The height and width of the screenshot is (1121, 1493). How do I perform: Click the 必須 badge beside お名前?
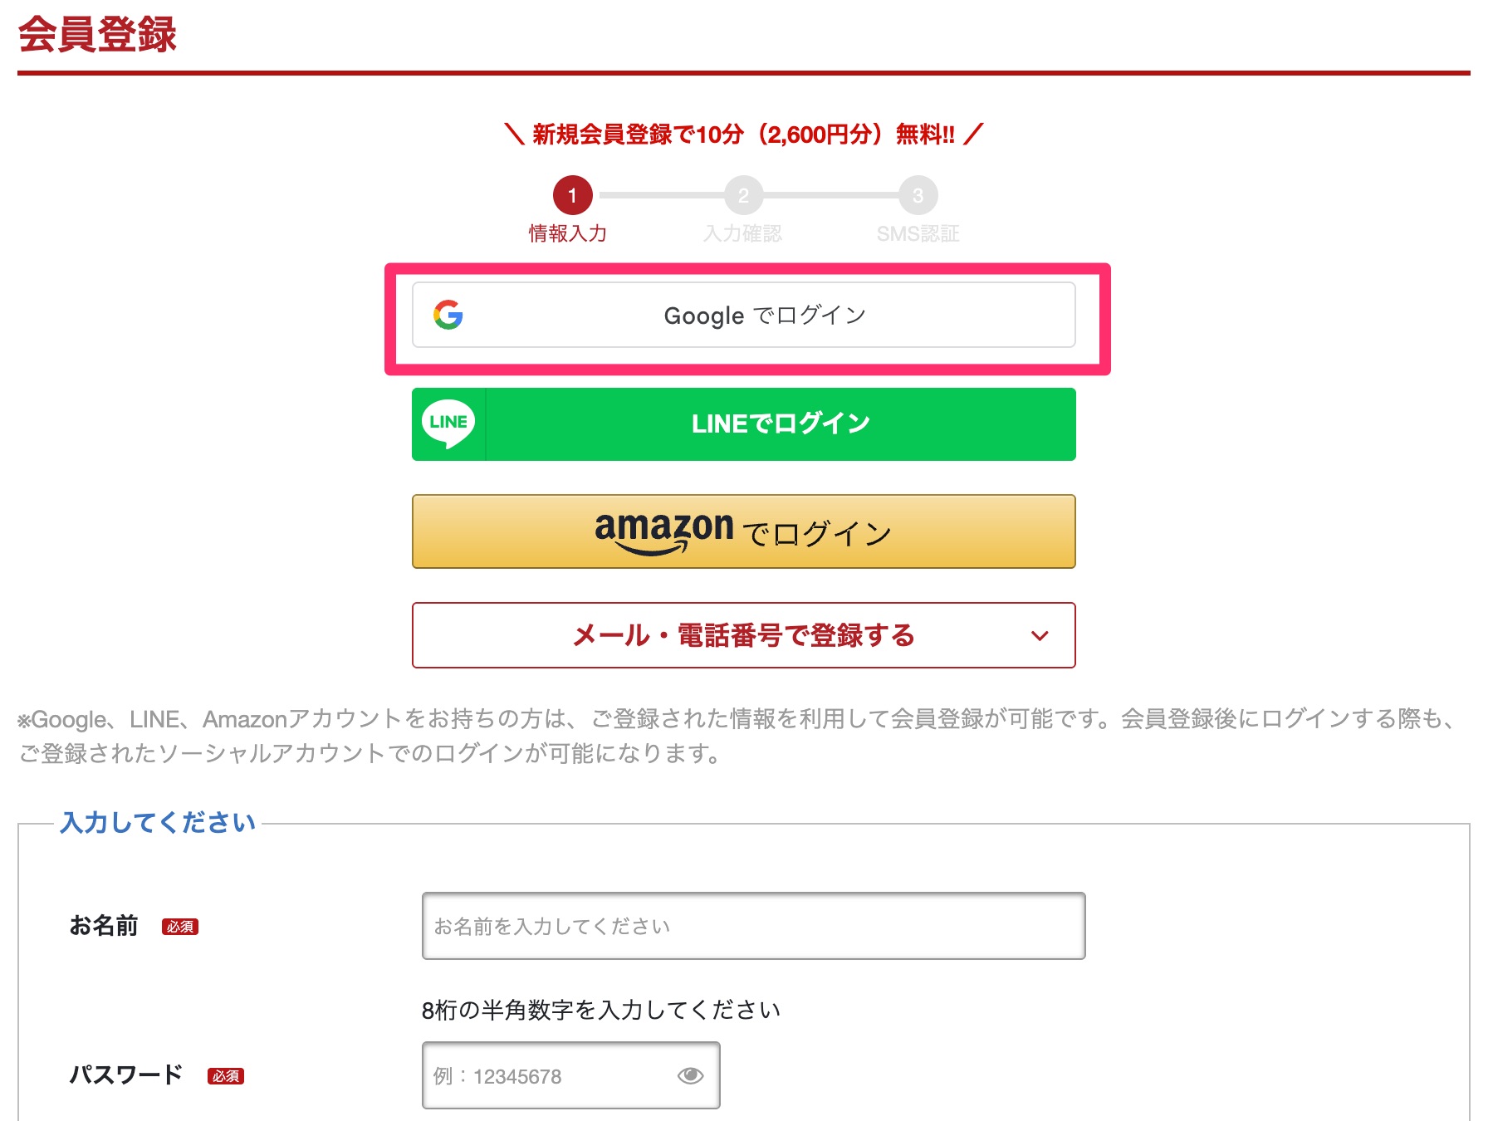click(180, 927)
